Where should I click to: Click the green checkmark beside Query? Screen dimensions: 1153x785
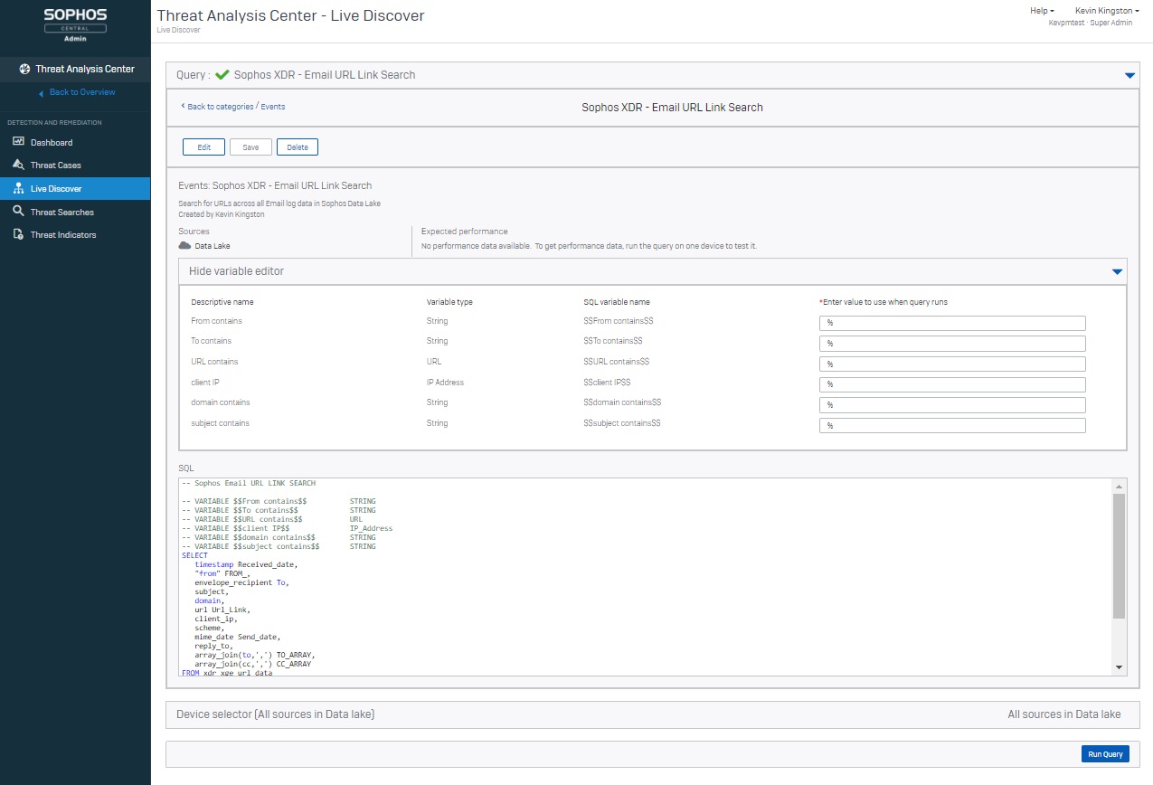222,75
